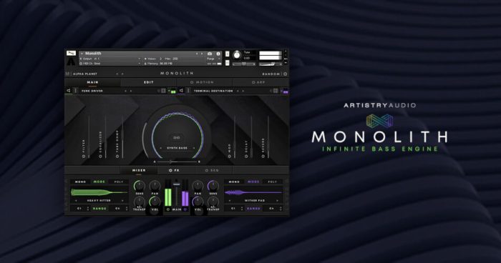Viewport: 501px width, 263px height.
Task: Set right layer to POLY mode
Action: (x=272, y=182)
